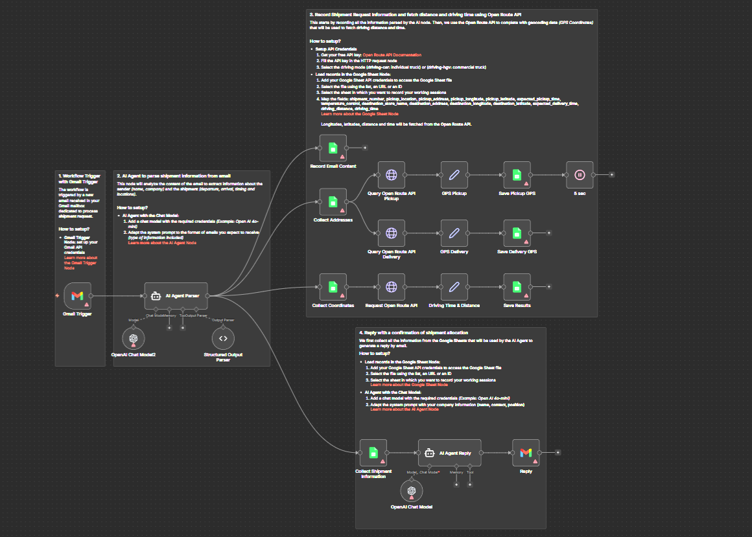Viewport: 752px width, 537px height.
Task: Open the OpenAI Chat Model2 node
Action: click(x=134, y=338)
